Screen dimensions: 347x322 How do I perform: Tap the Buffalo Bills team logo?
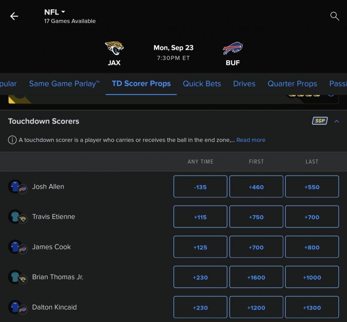click(233, 48)
